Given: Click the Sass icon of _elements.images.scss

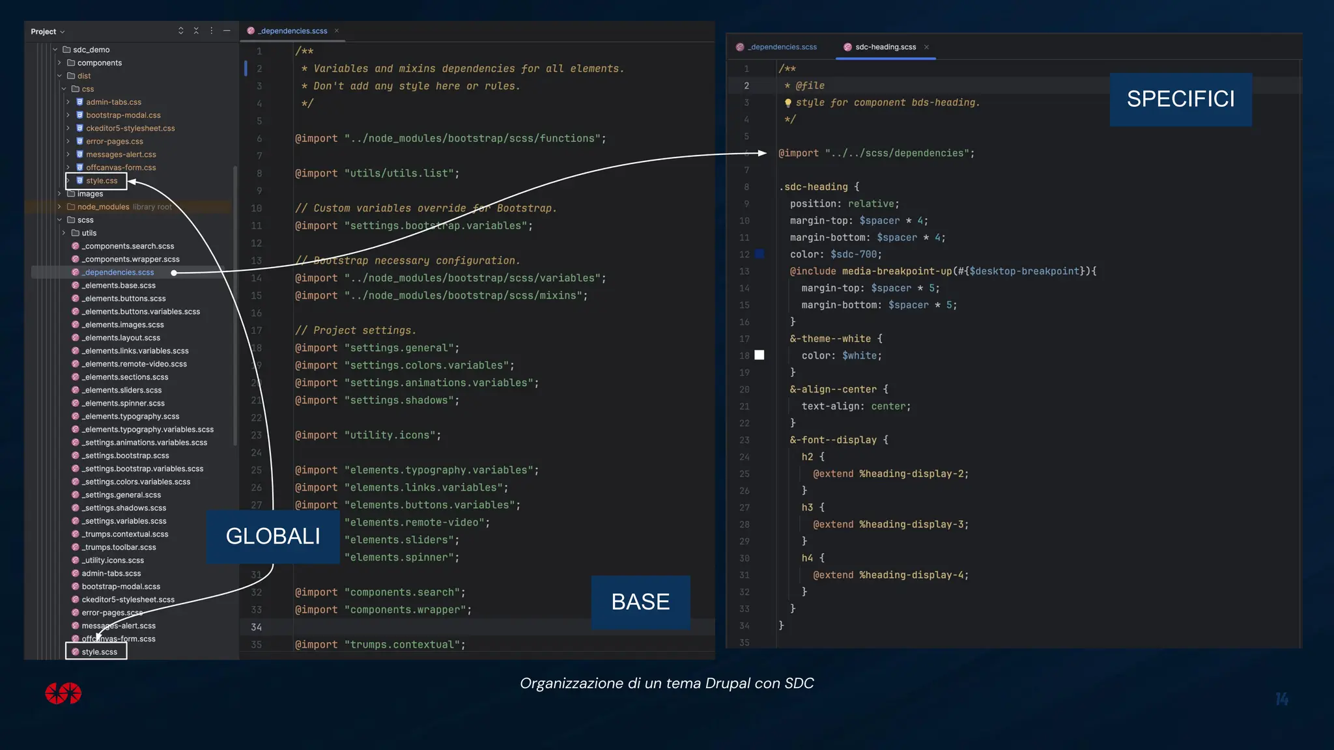Looking at the screenshot, I should click(76, 324).
